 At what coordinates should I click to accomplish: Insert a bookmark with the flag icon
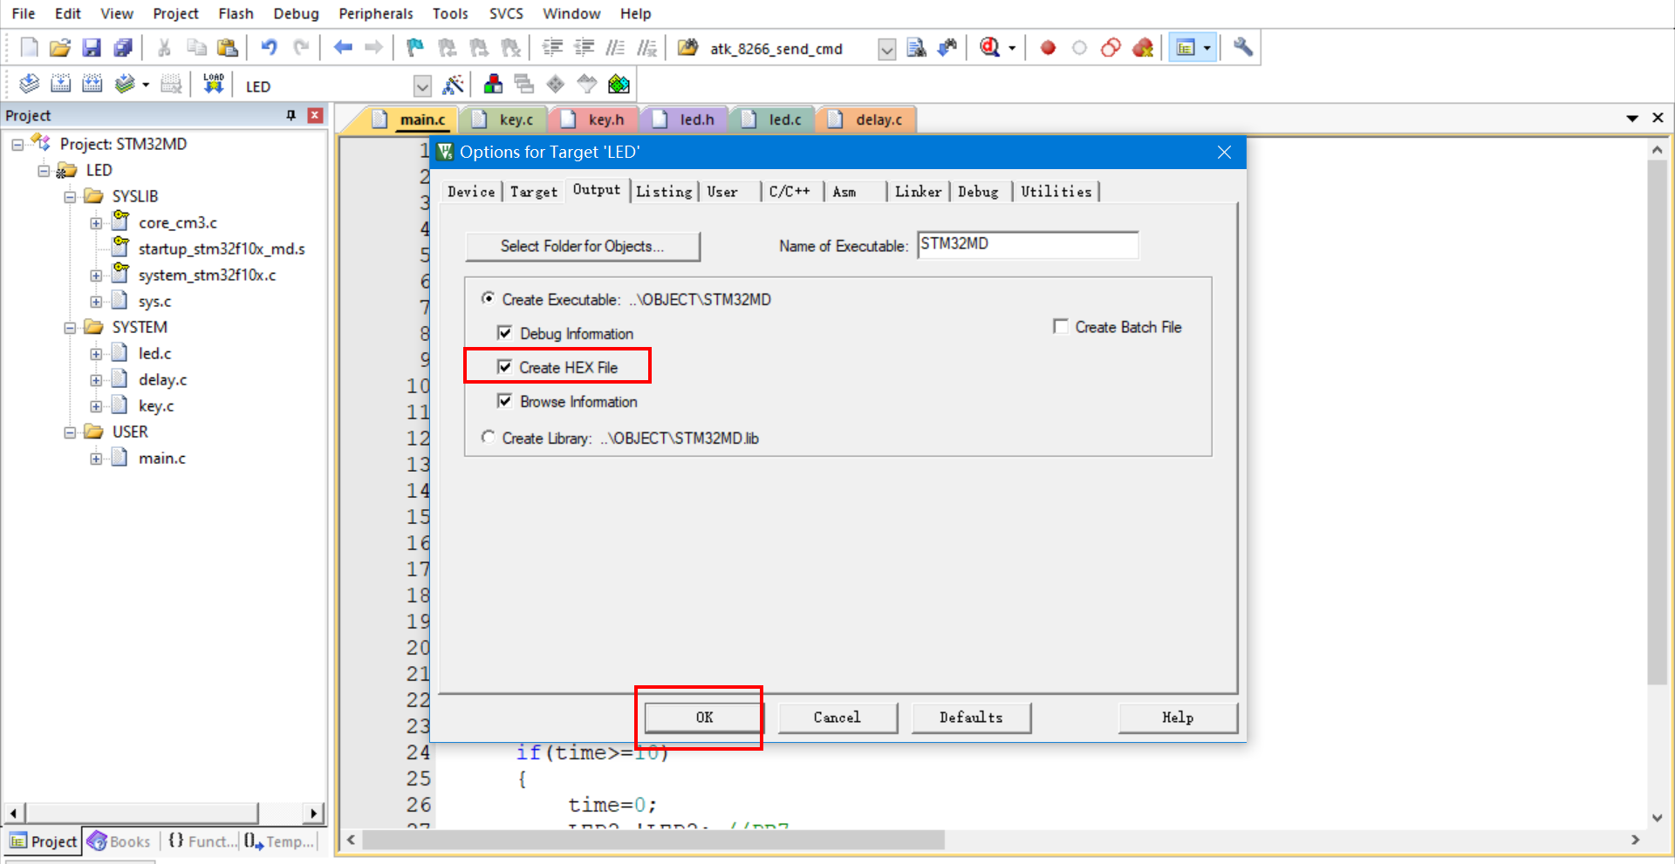point(415,47)
